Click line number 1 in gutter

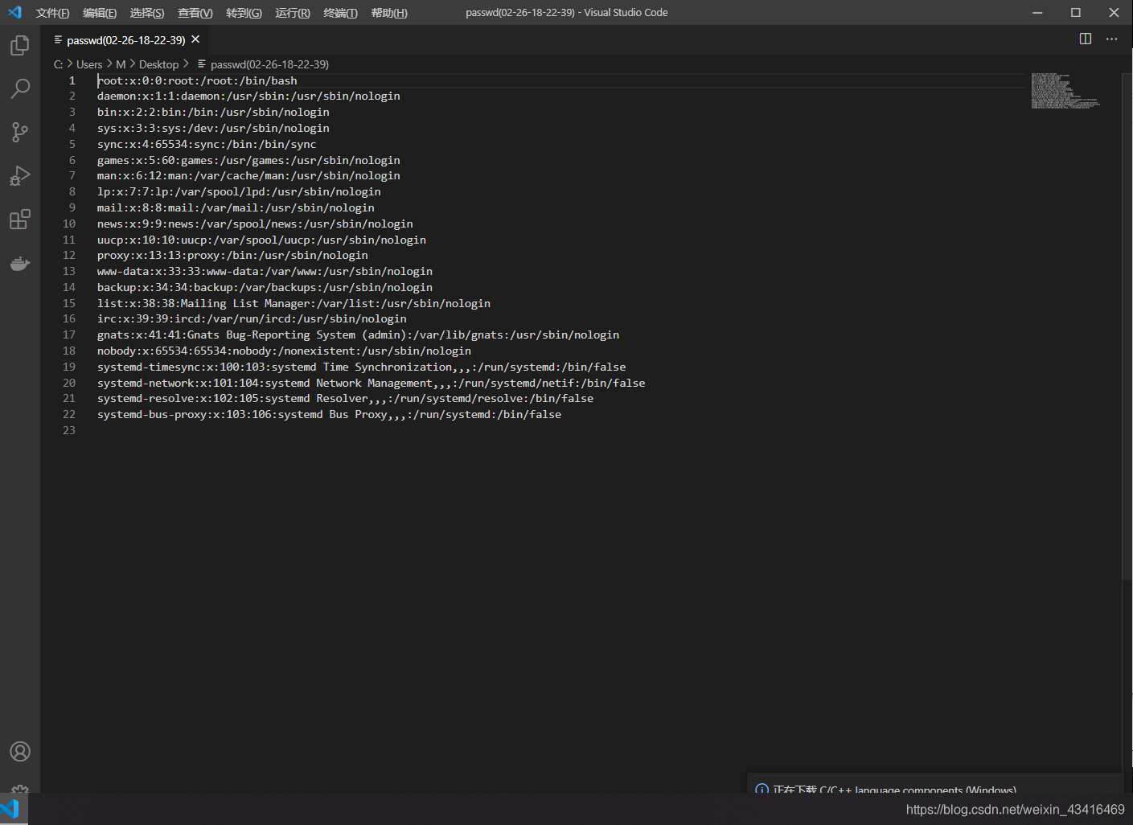coord(72,80)
